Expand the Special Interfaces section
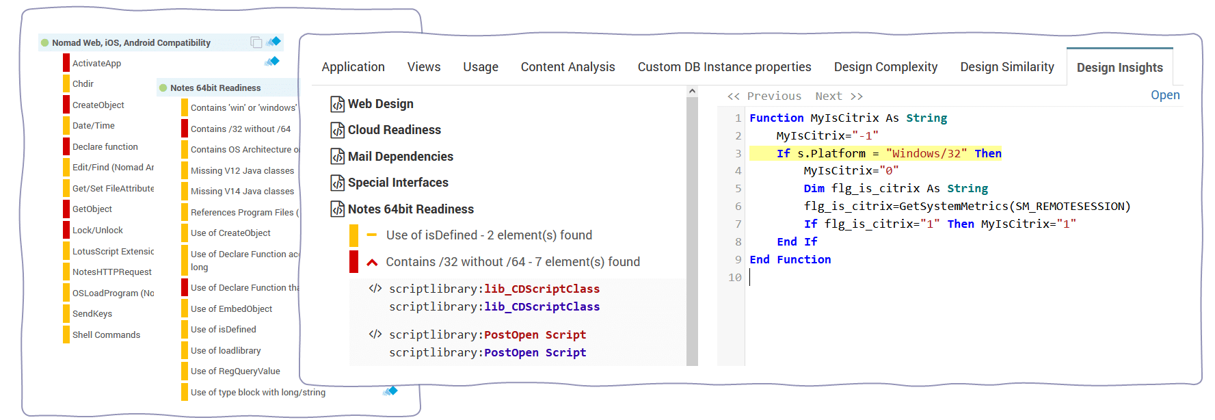Viewport: 1215px width, 420px height. point(397,183)
